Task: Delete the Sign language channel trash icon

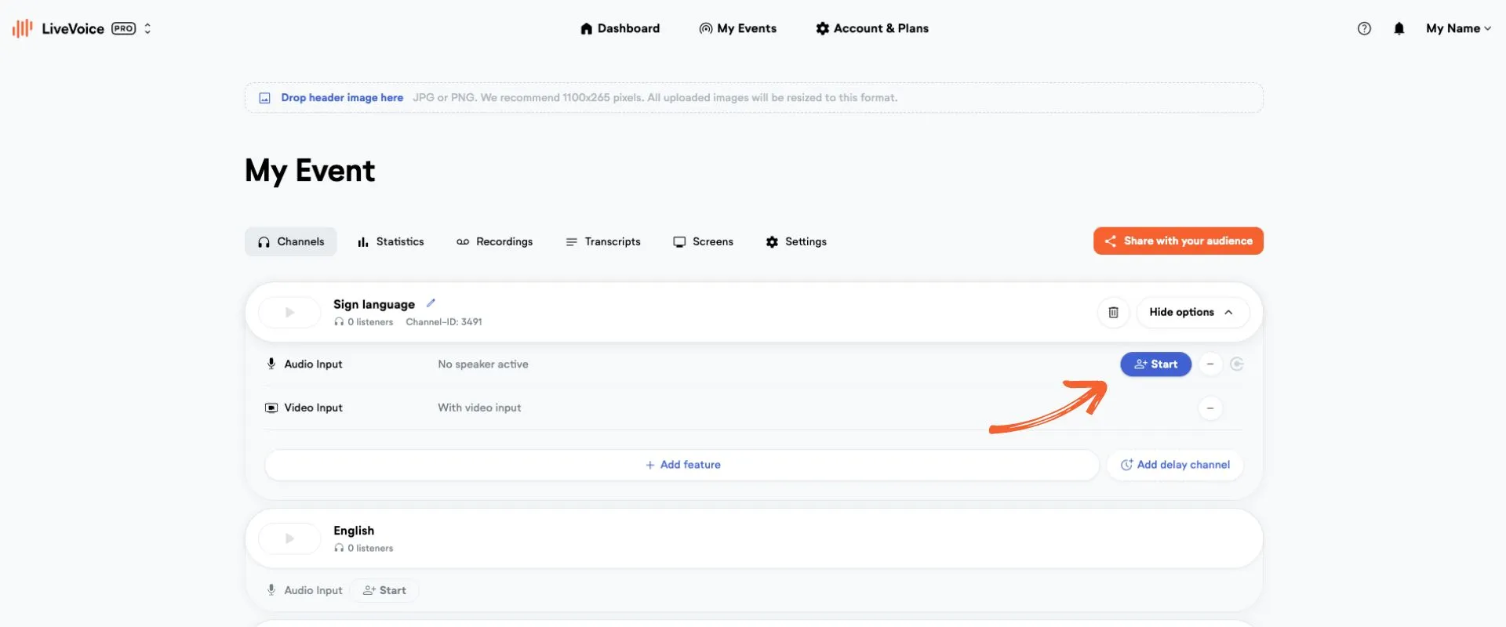Action: [x=1113, y=312]
